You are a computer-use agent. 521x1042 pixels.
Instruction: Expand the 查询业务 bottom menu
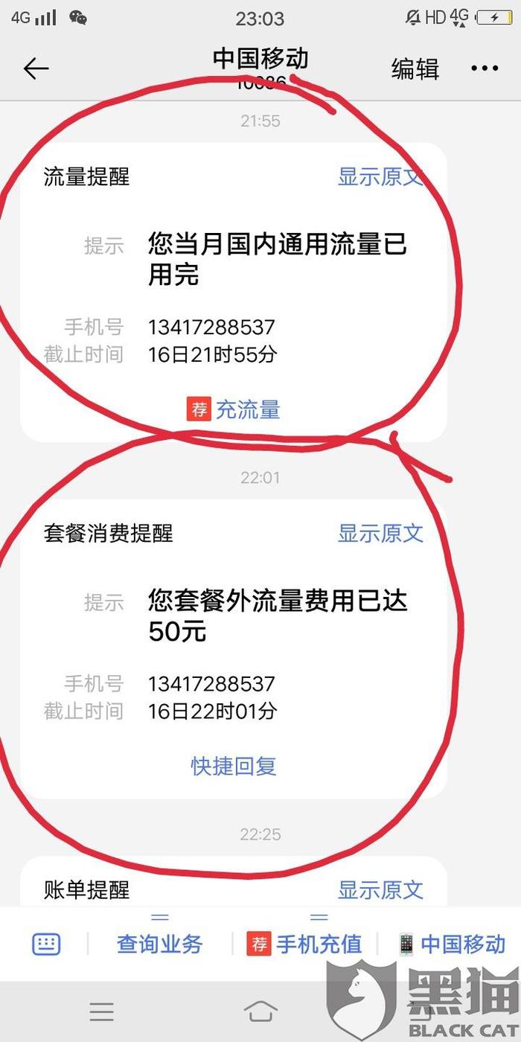click(159, 944)
